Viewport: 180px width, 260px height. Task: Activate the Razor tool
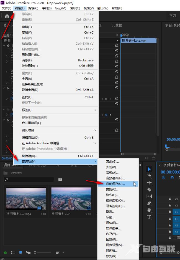coord(149,190)
